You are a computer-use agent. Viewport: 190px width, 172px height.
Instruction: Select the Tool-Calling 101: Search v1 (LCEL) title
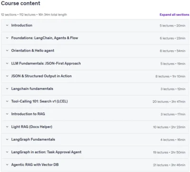point(39,101)
